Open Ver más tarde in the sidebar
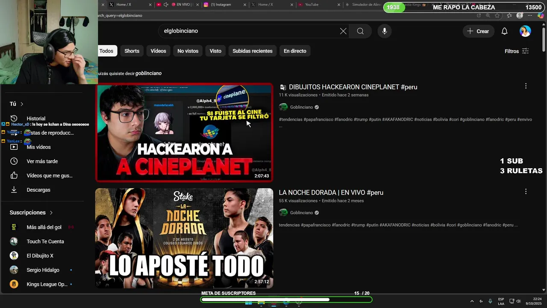 (42, 161)
